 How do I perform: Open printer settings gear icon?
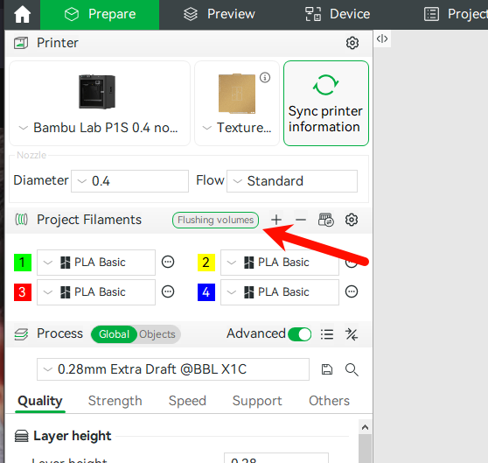tap(352, 43)
